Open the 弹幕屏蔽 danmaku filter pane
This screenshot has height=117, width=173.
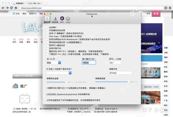click(55, 20)
